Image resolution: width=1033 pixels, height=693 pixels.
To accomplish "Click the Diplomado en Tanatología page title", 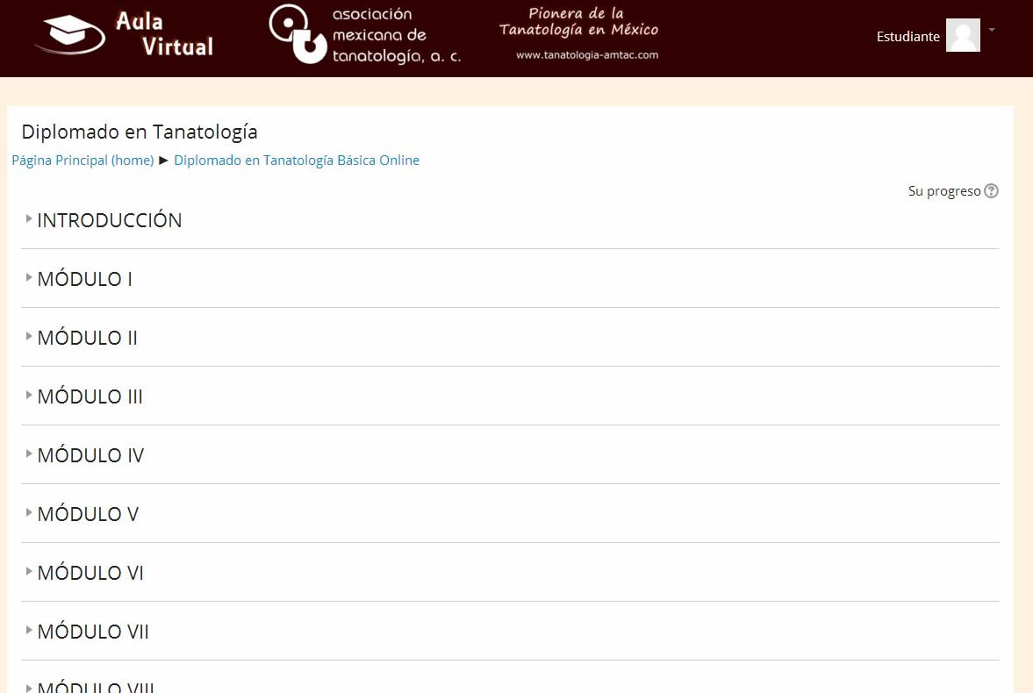I will [139, 132].
